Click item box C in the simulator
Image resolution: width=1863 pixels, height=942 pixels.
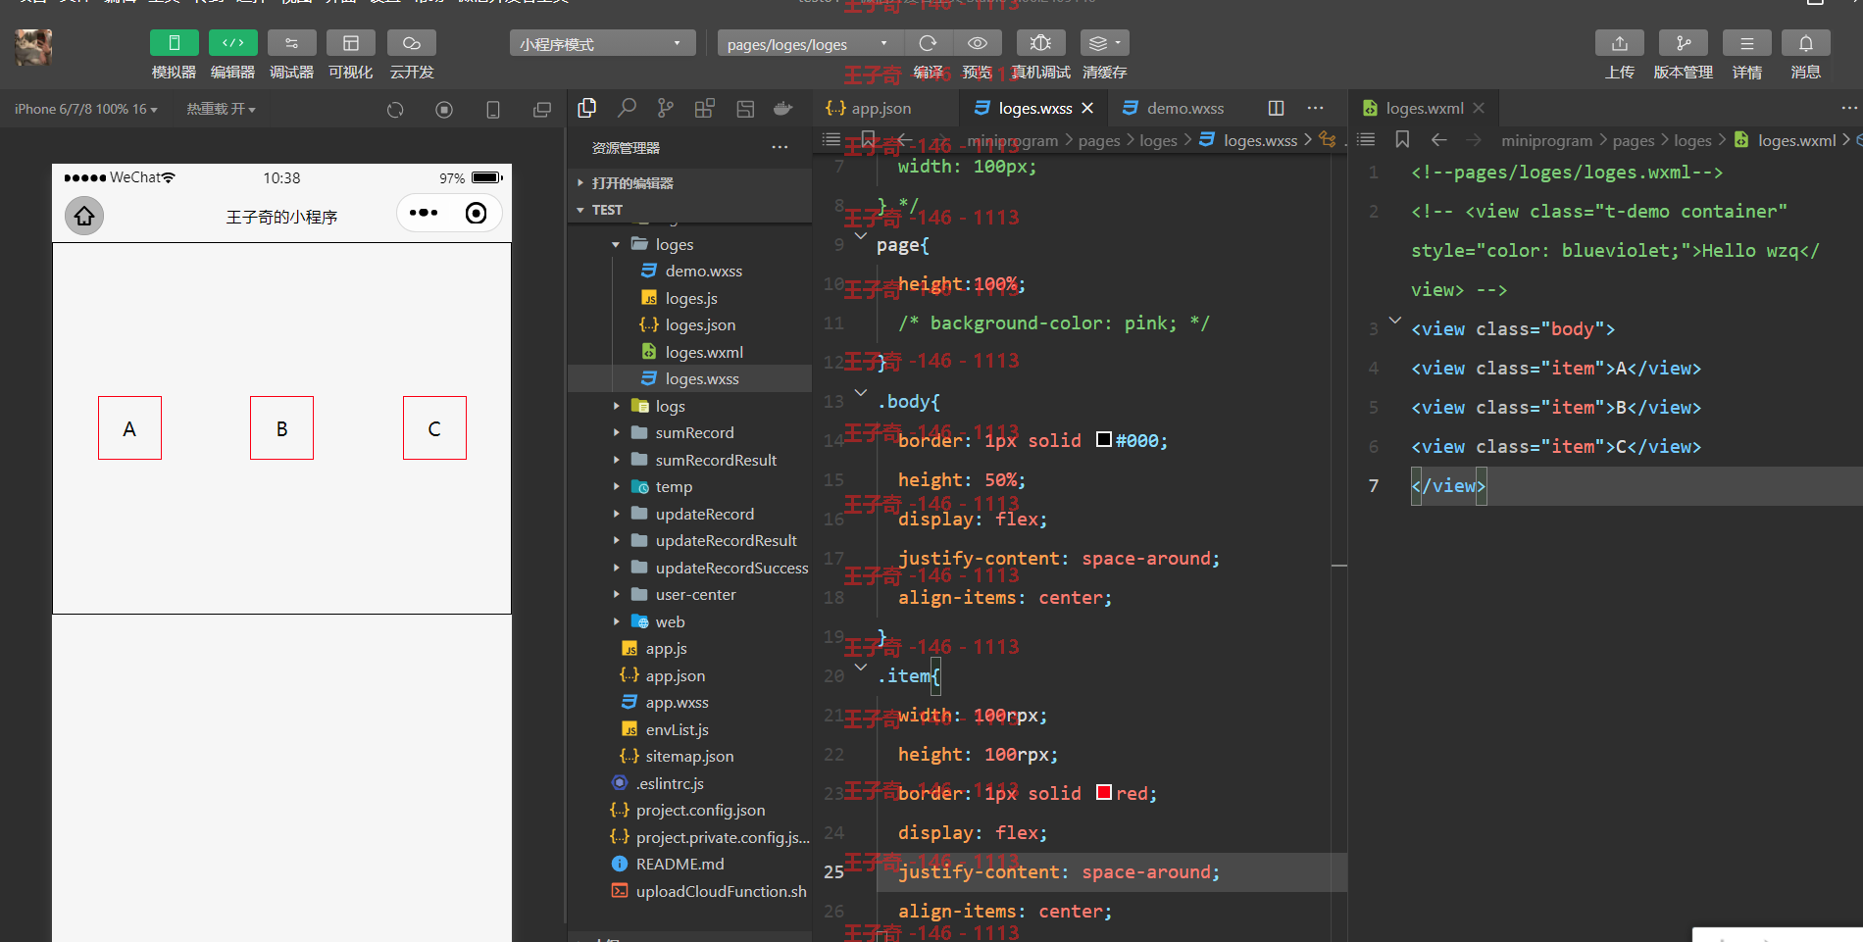434,428
